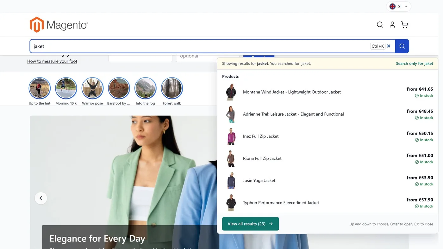This screenshot has height=249, width=443.
Task: Select Typhon Performance Fleece-lined Jacket result
Action: [328, 203]
